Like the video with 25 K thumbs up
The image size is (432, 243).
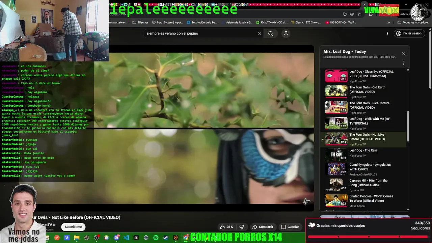226,227
